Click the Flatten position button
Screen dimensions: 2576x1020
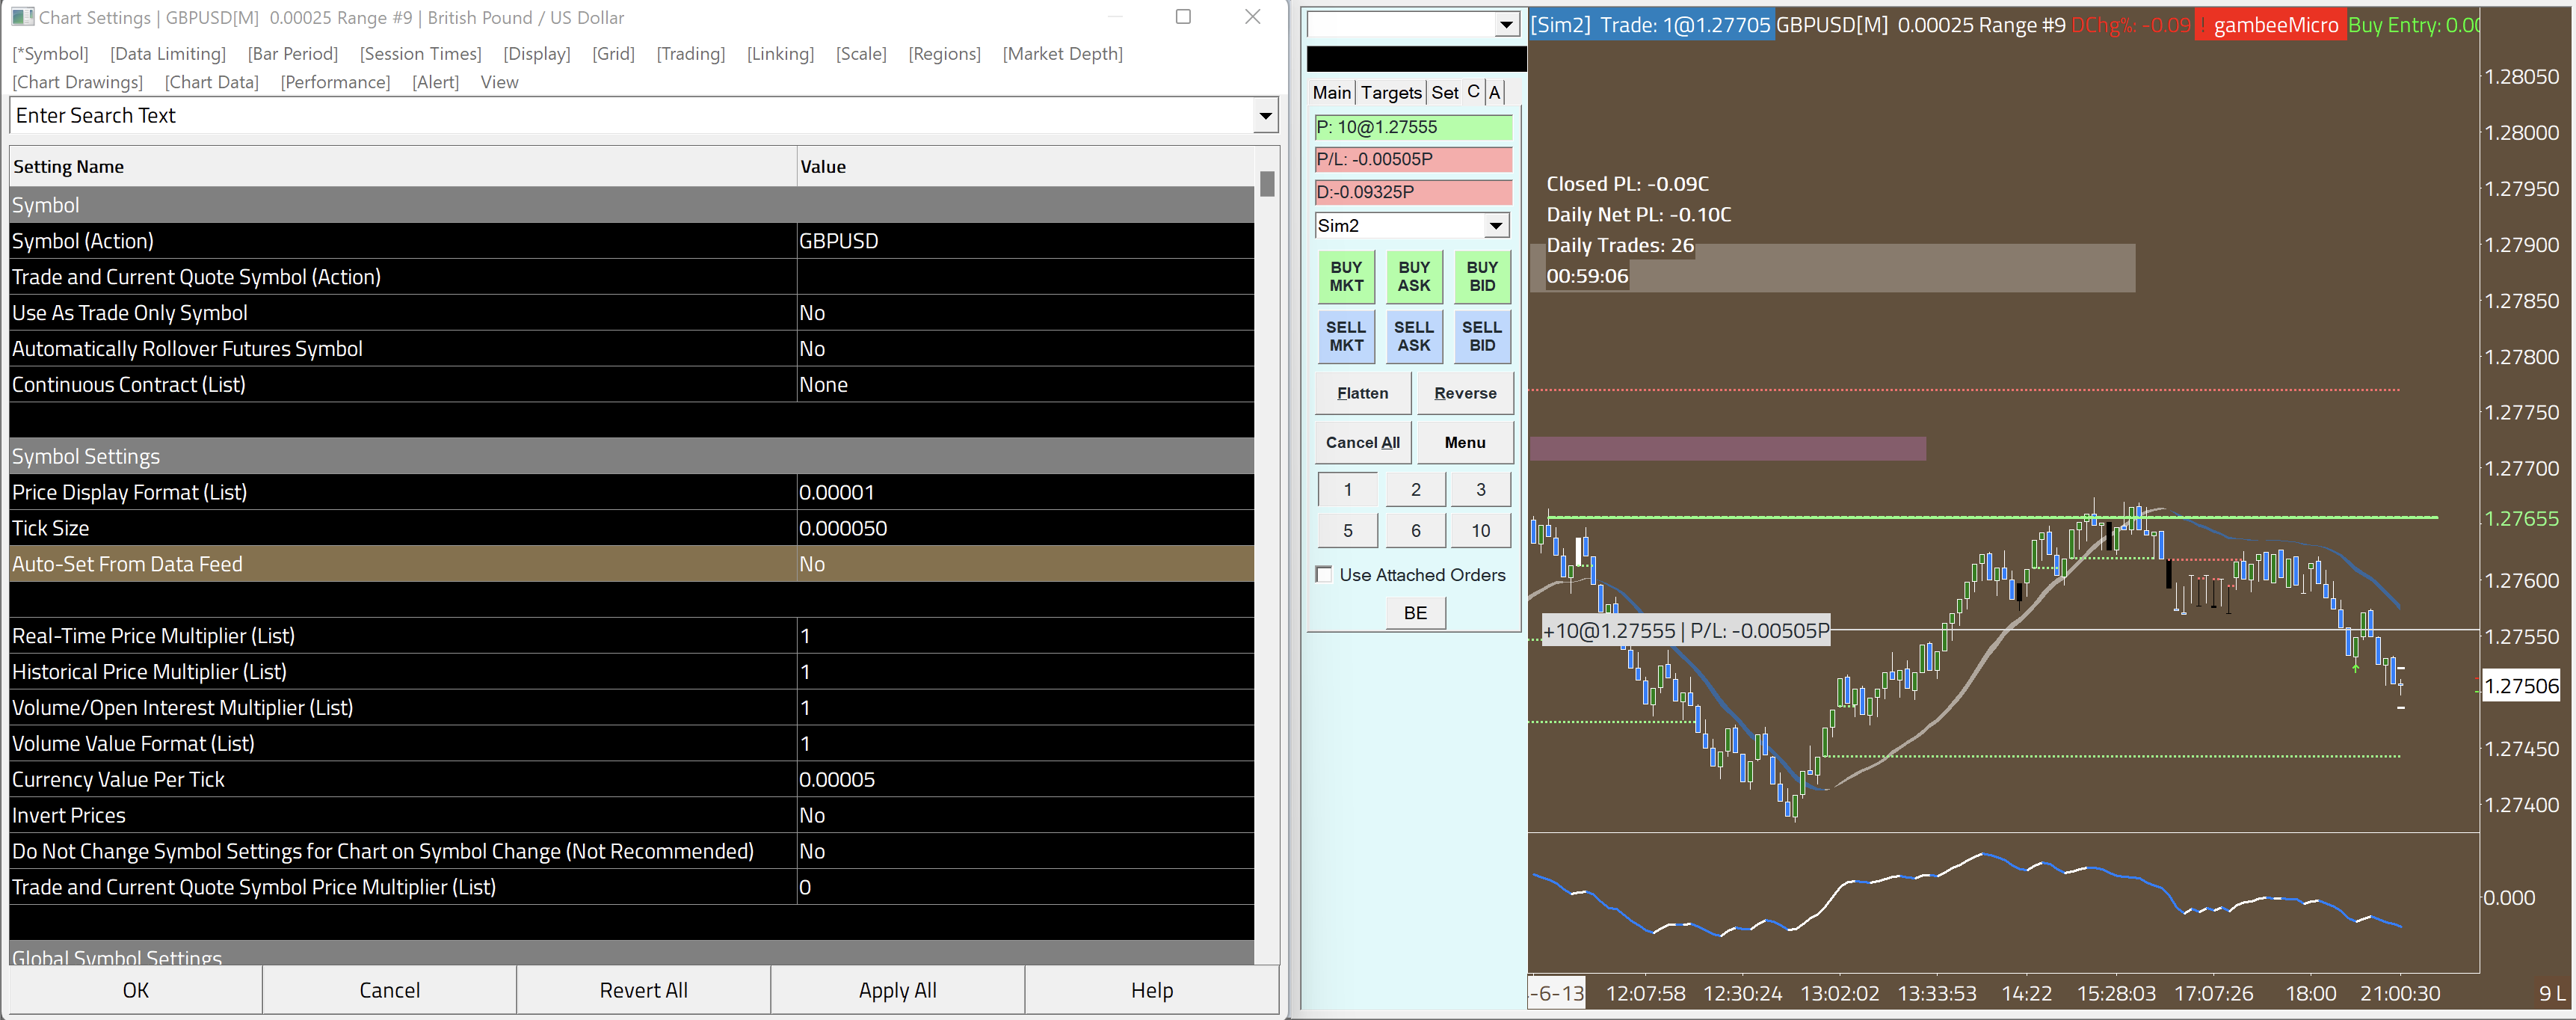[x=1362, y=393]
